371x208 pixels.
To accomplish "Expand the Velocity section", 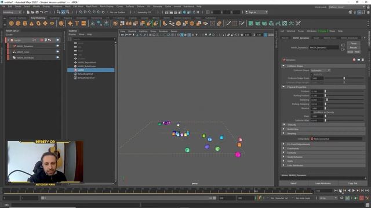I will coord(283,125).
